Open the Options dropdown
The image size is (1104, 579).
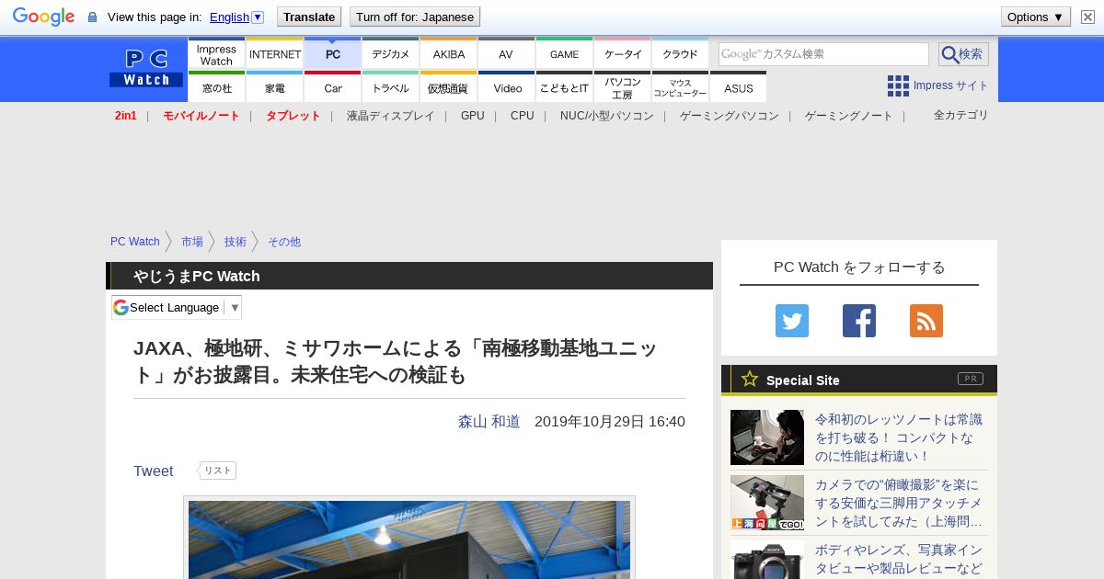(x=1036, y=17)
